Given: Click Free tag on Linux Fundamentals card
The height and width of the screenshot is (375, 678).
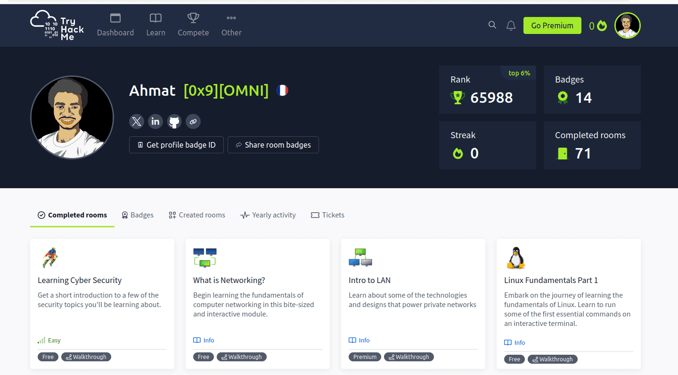Looking at the screenshot, I should point(515,359).
